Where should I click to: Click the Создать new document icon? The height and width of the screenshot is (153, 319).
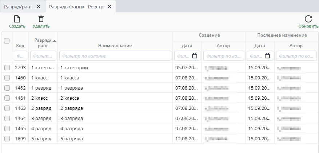click(x=17, y=19)
